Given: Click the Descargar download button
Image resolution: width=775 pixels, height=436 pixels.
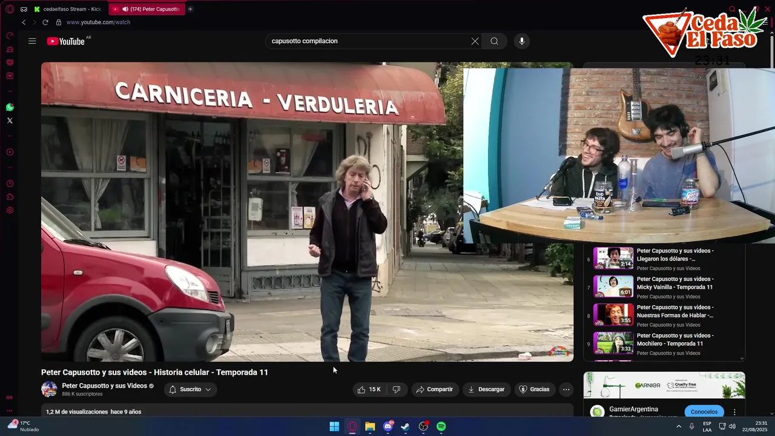Looking at the screenshot, I should [486, 389].
